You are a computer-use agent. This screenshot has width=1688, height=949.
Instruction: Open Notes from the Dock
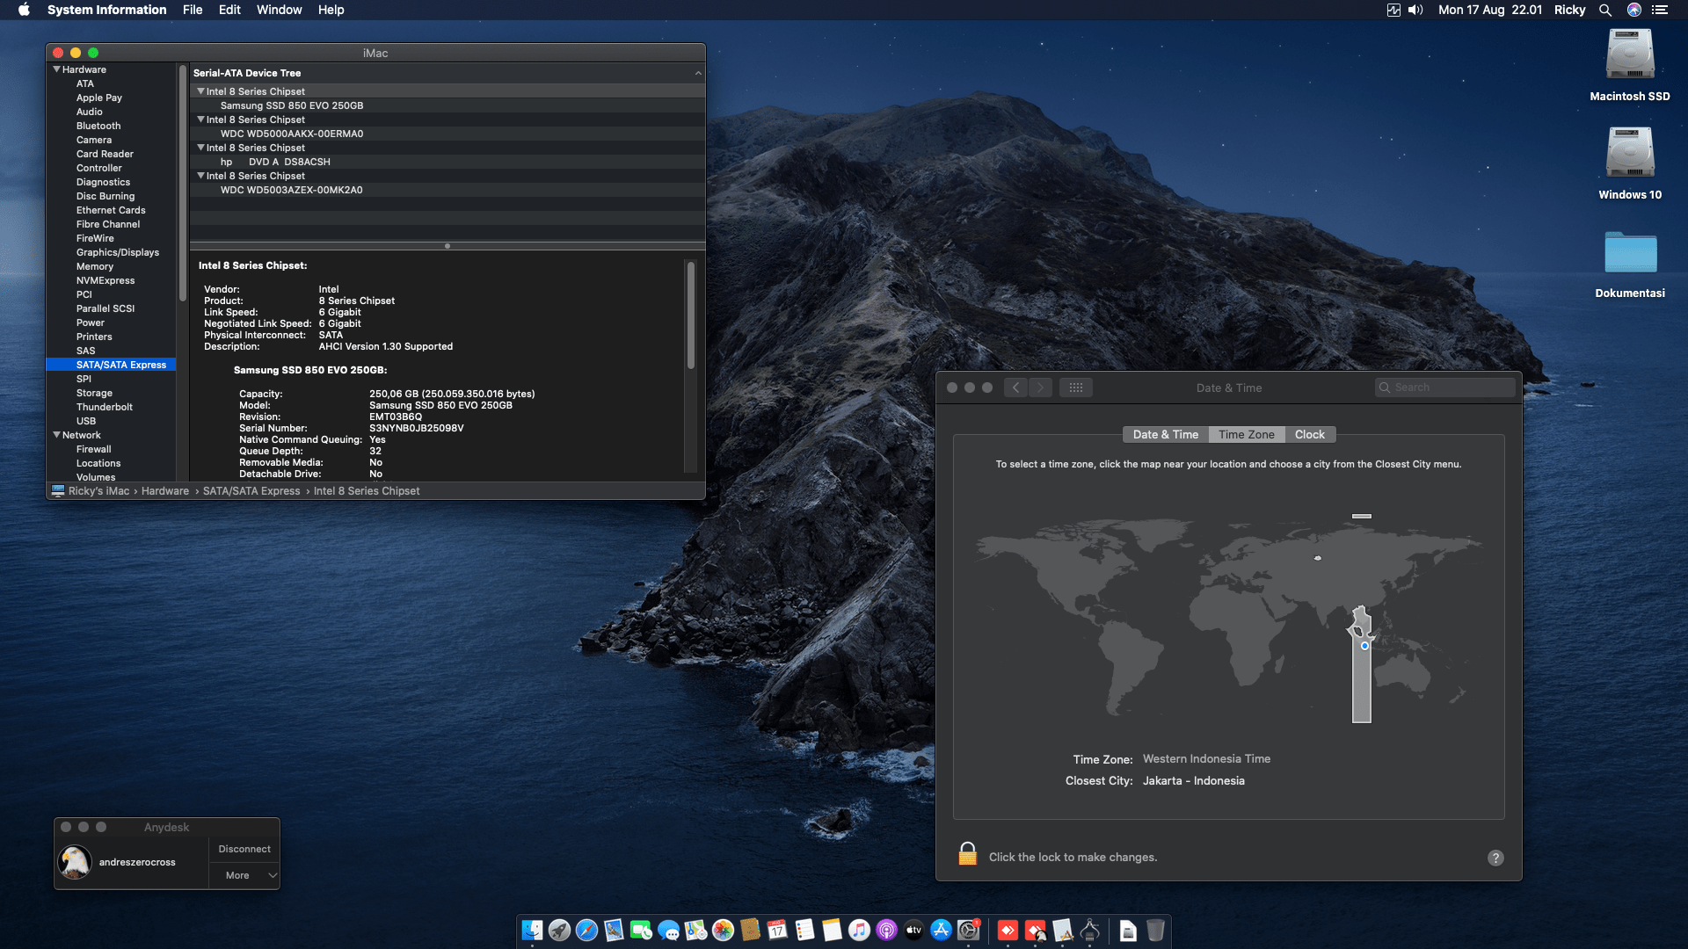(x=832, y=930)
